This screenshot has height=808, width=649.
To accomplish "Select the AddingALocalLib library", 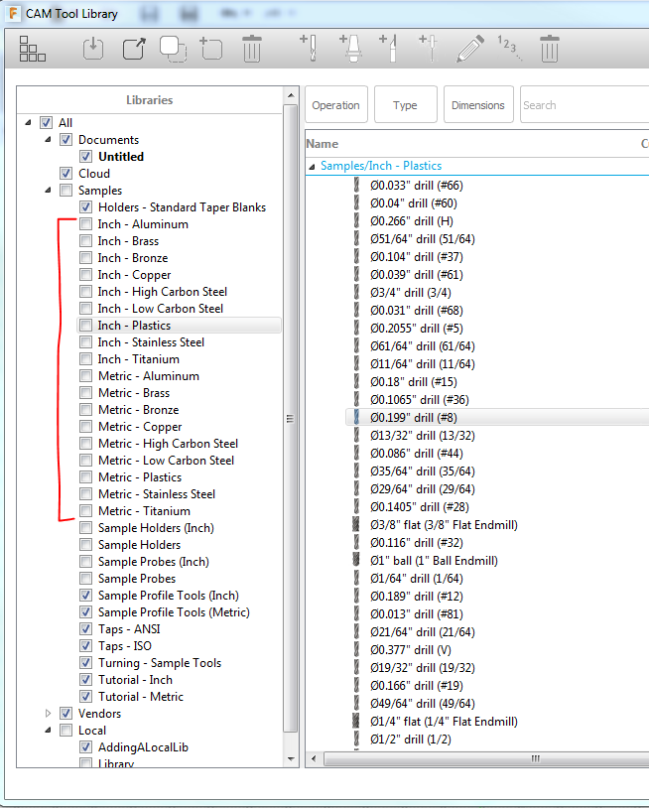I will click(143, 747).
